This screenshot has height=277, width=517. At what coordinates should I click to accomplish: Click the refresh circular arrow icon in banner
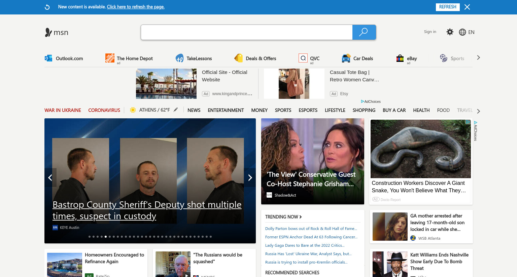[x=47, y=7]
